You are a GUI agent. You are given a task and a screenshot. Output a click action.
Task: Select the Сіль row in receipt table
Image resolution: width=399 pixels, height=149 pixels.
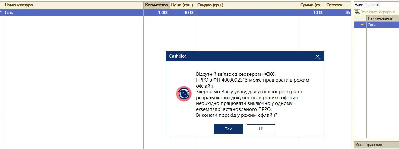tap(175, 12)
